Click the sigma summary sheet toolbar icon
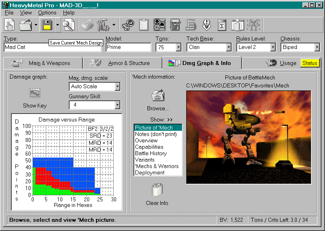Image resolution: width=325 pixels, height=231 pixels. point(222,25)
